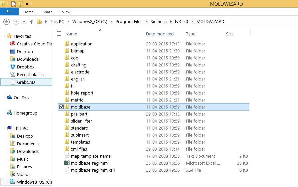Open GrabCAD in Favorites
The width and height of the screenshot is (298, 187).
(x=26, y=82)
